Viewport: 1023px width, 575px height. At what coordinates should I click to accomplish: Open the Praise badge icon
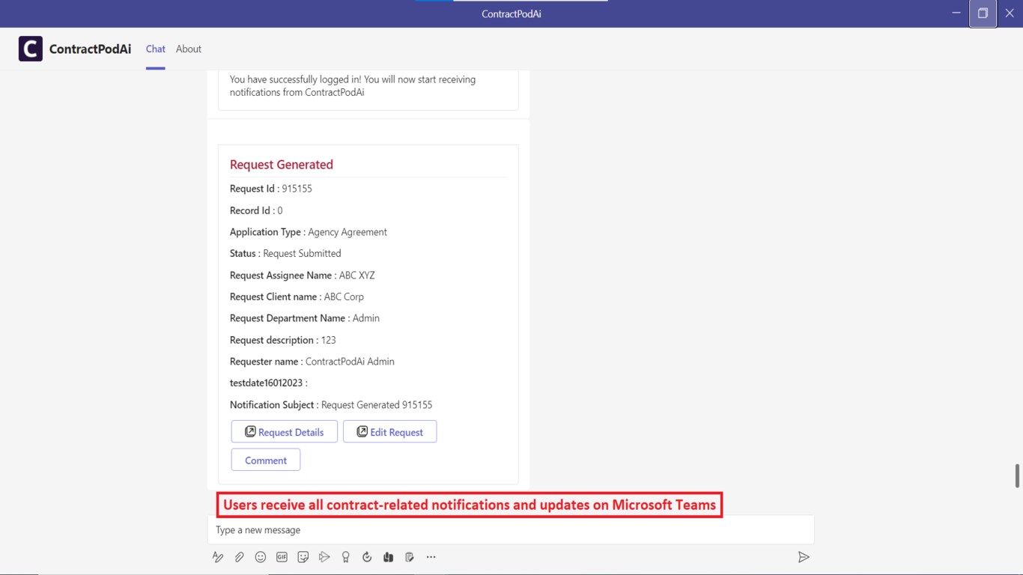click(x=345, y=557)
